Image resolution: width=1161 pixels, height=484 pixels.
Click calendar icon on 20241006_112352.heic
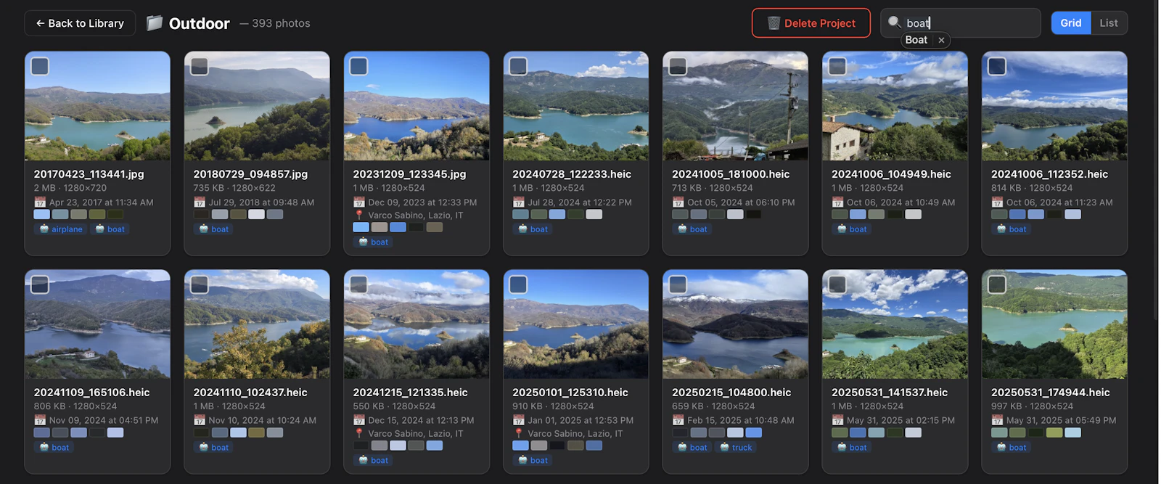click(997, 202)
